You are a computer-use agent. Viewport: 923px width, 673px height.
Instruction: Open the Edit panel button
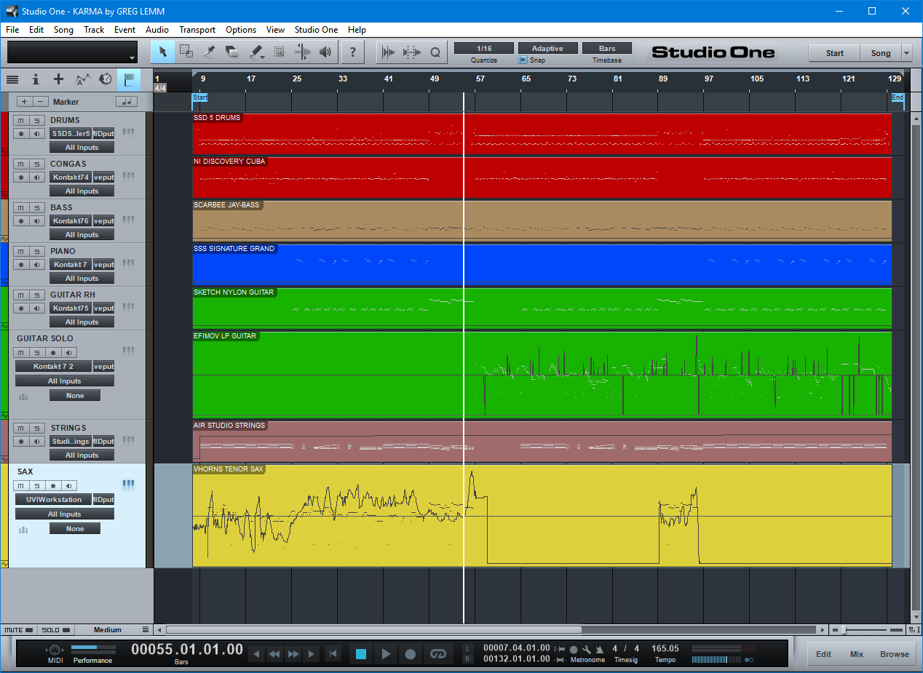[x=823, y=654]
